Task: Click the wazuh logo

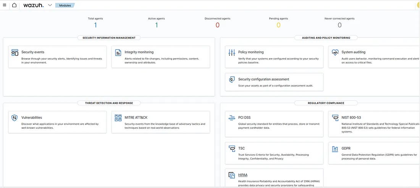Action: [x=34, y=5]
